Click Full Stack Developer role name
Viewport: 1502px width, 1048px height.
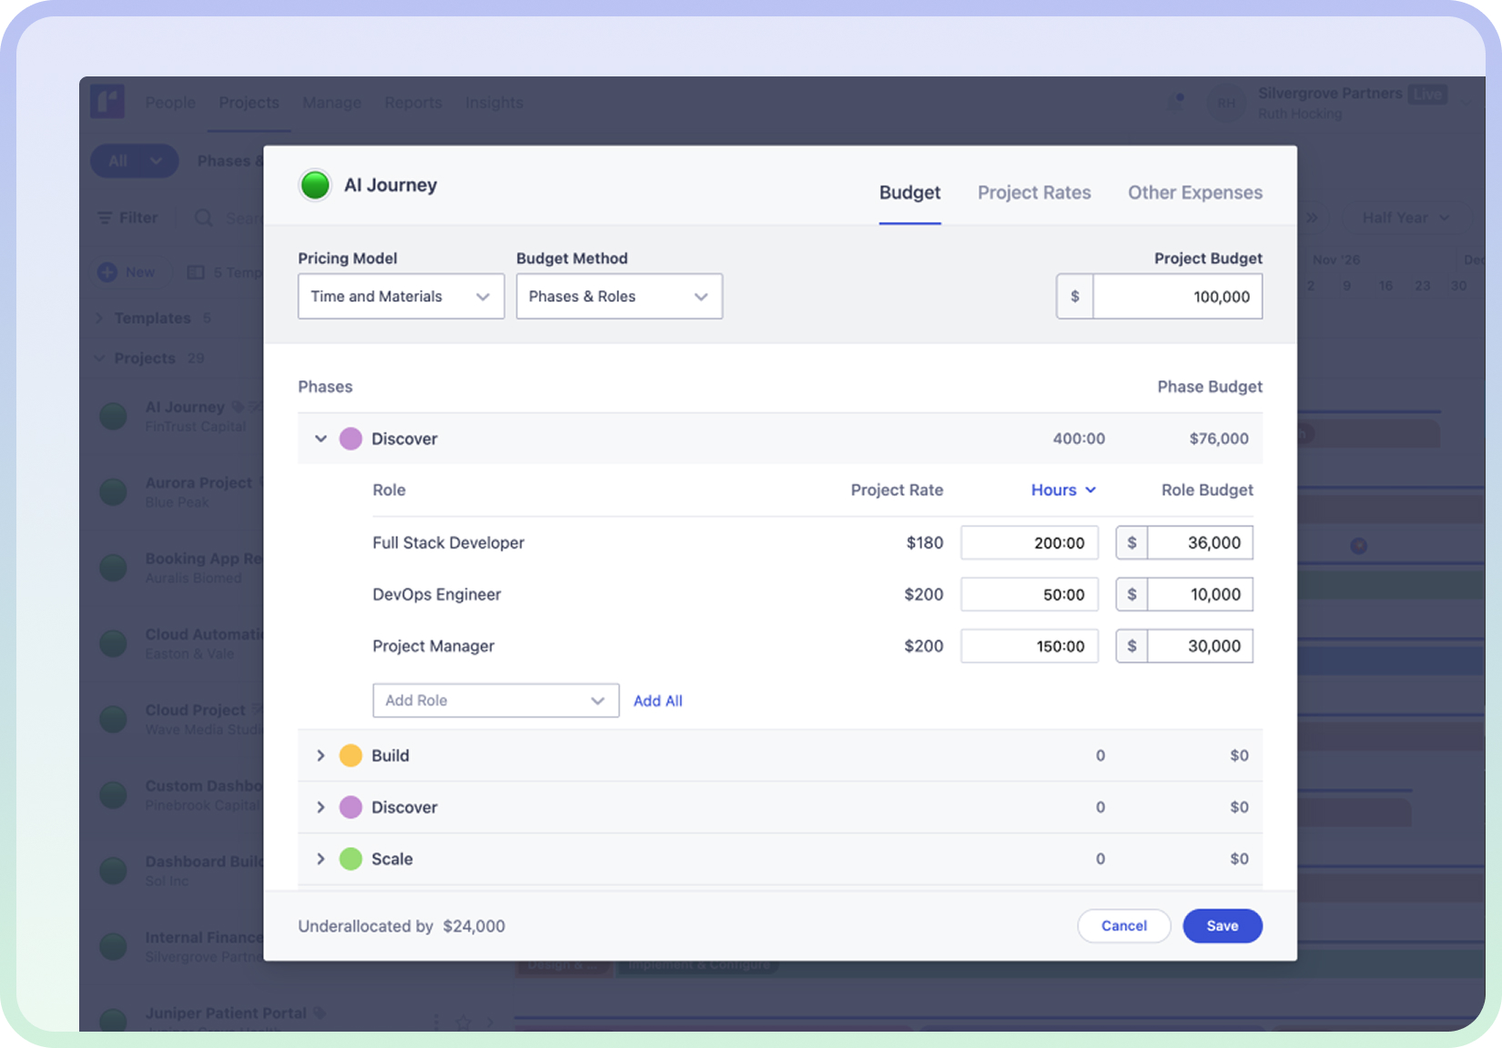[x=448, y=543]
